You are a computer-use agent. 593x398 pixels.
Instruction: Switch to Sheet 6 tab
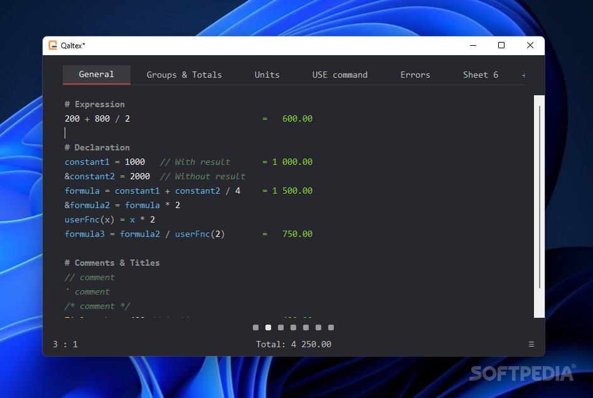click(480, 75)
